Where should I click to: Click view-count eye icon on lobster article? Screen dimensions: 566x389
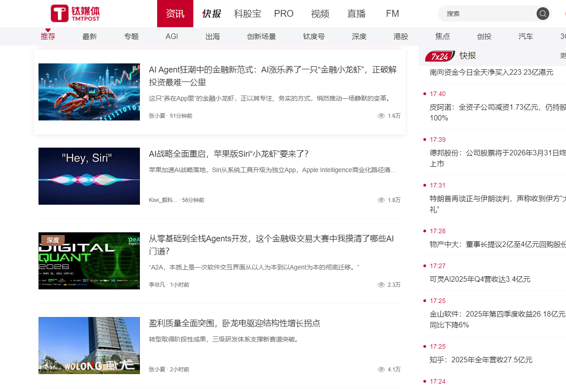pyautogui.click(x=381, y=116)
